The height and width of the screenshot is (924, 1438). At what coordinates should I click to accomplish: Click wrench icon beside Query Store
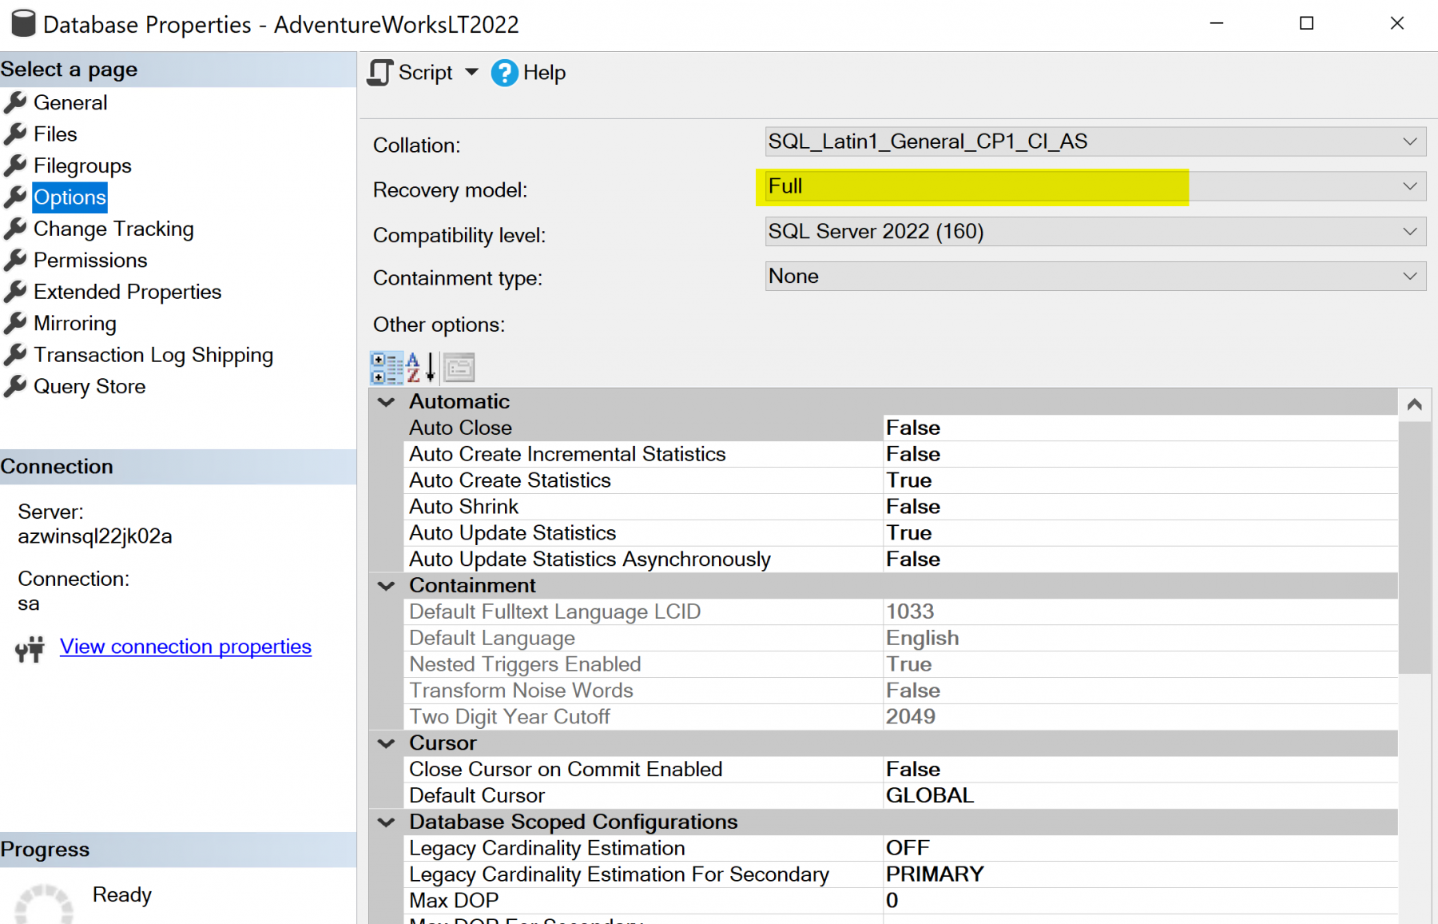tap(15, 387)
